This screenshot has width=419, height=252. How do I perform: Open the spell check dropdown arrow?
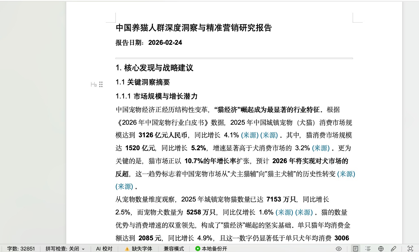83,249
